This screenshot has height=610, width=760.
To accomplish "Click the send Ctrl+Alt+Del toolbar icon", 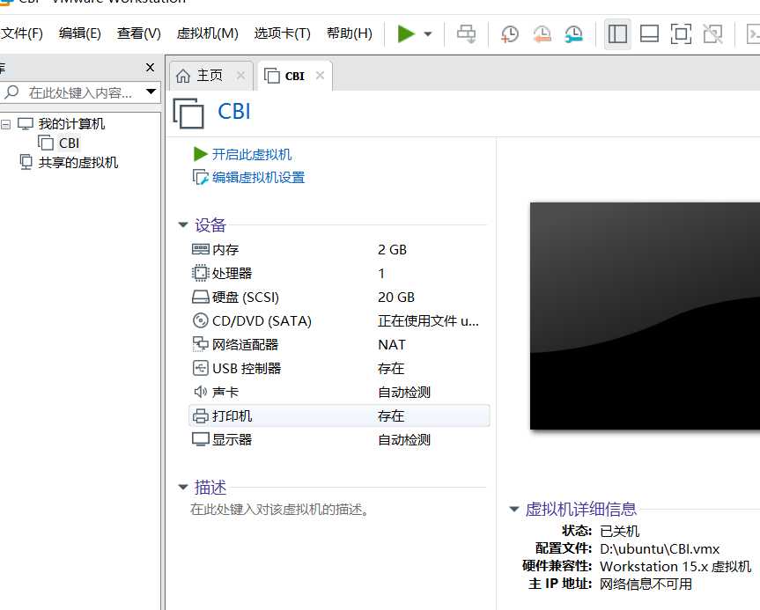I will click(x=466, y=34).
